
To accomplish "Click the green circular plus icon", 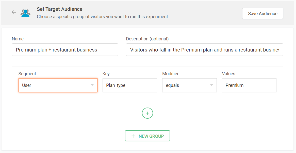I will click(147, 113).
